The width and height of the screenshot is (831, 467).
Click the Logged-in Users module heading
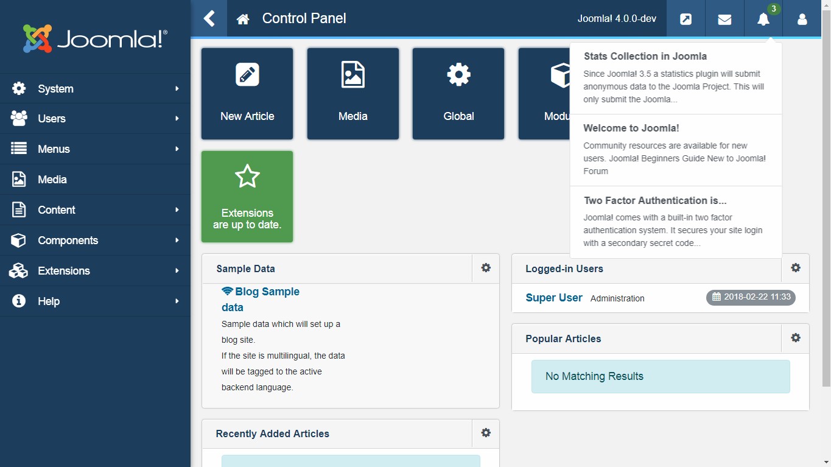564,269
